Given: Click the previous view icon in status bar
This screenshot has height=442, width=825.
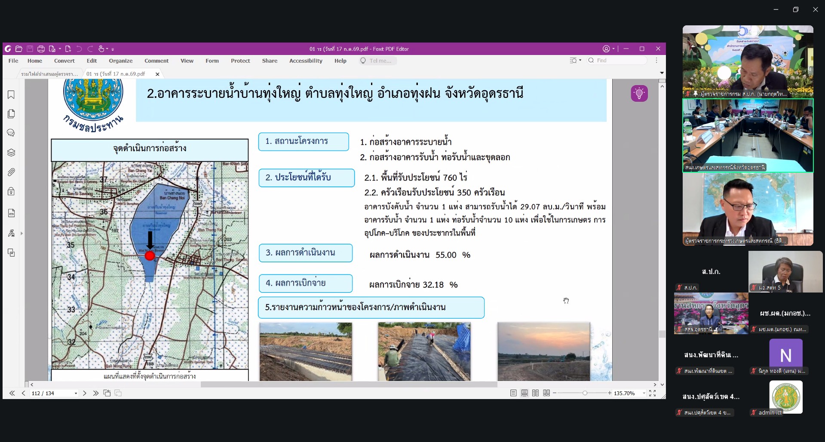Looking at the screenshot, I should [x=107, y=393].
